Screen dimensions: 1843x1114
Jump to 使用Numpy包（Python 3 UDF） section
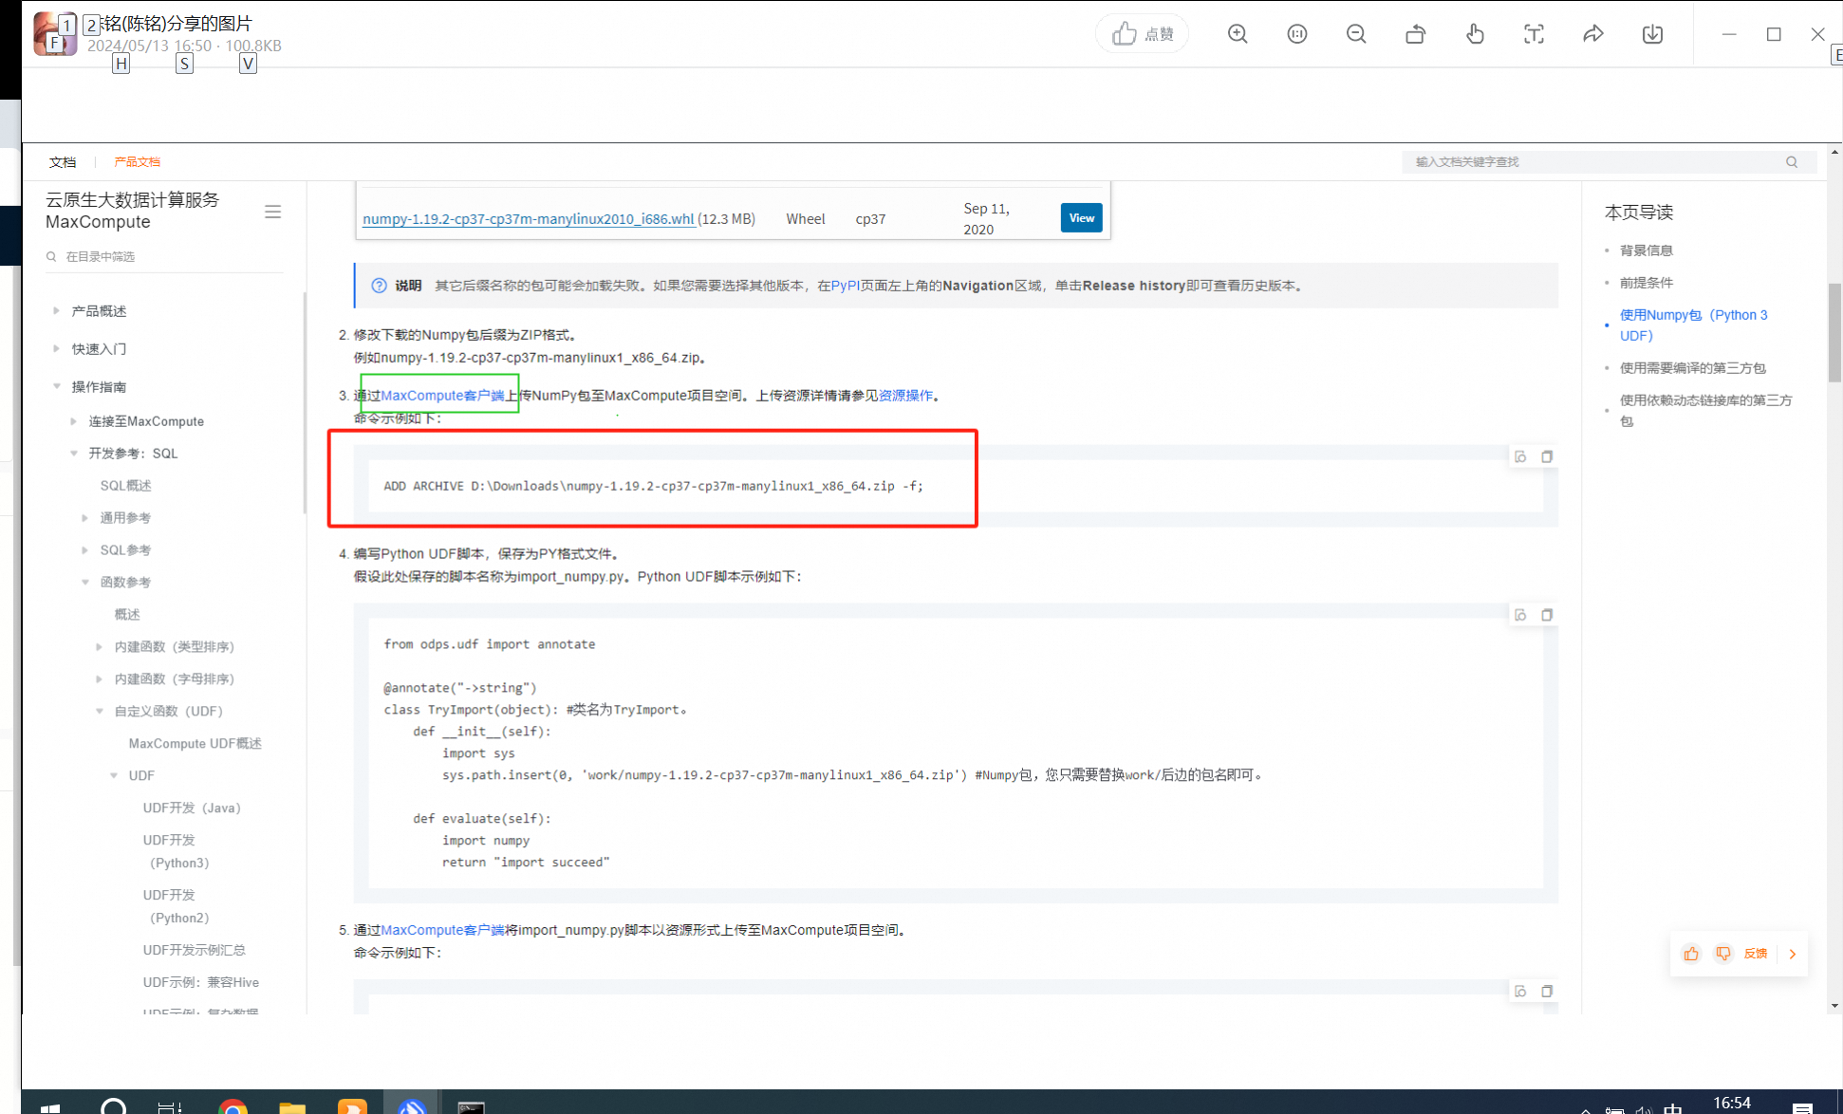coord(1693,325)
